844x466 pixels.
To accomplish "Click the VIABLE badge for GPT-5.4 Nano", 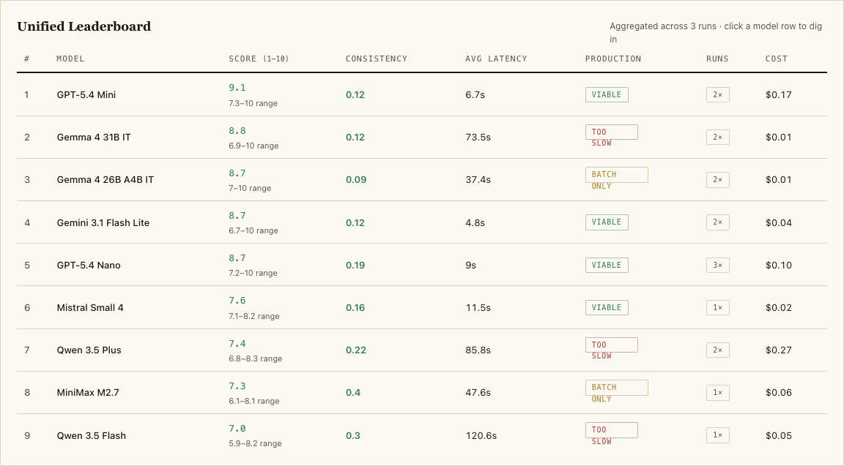I will [x=607, y=265].
